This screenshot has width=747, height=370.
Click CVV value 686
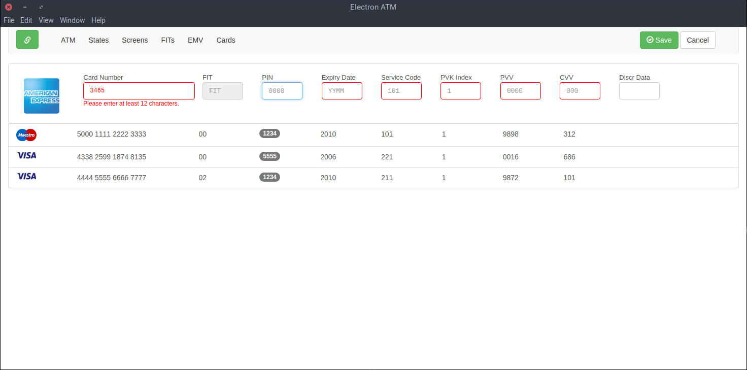(x=569, y=157)
